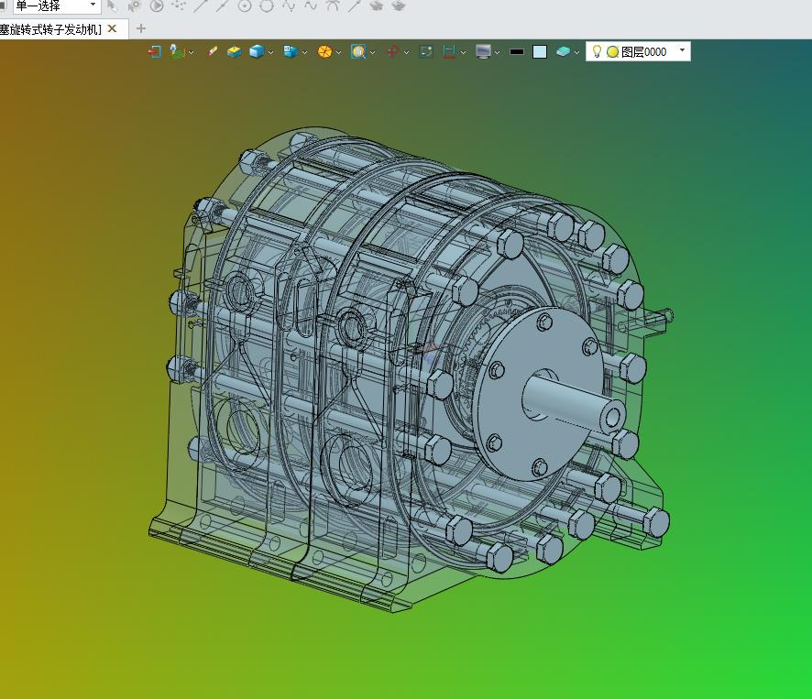Click the circle with boundary points icon
This screenshot has height=699, width=812.
[266, 5]
